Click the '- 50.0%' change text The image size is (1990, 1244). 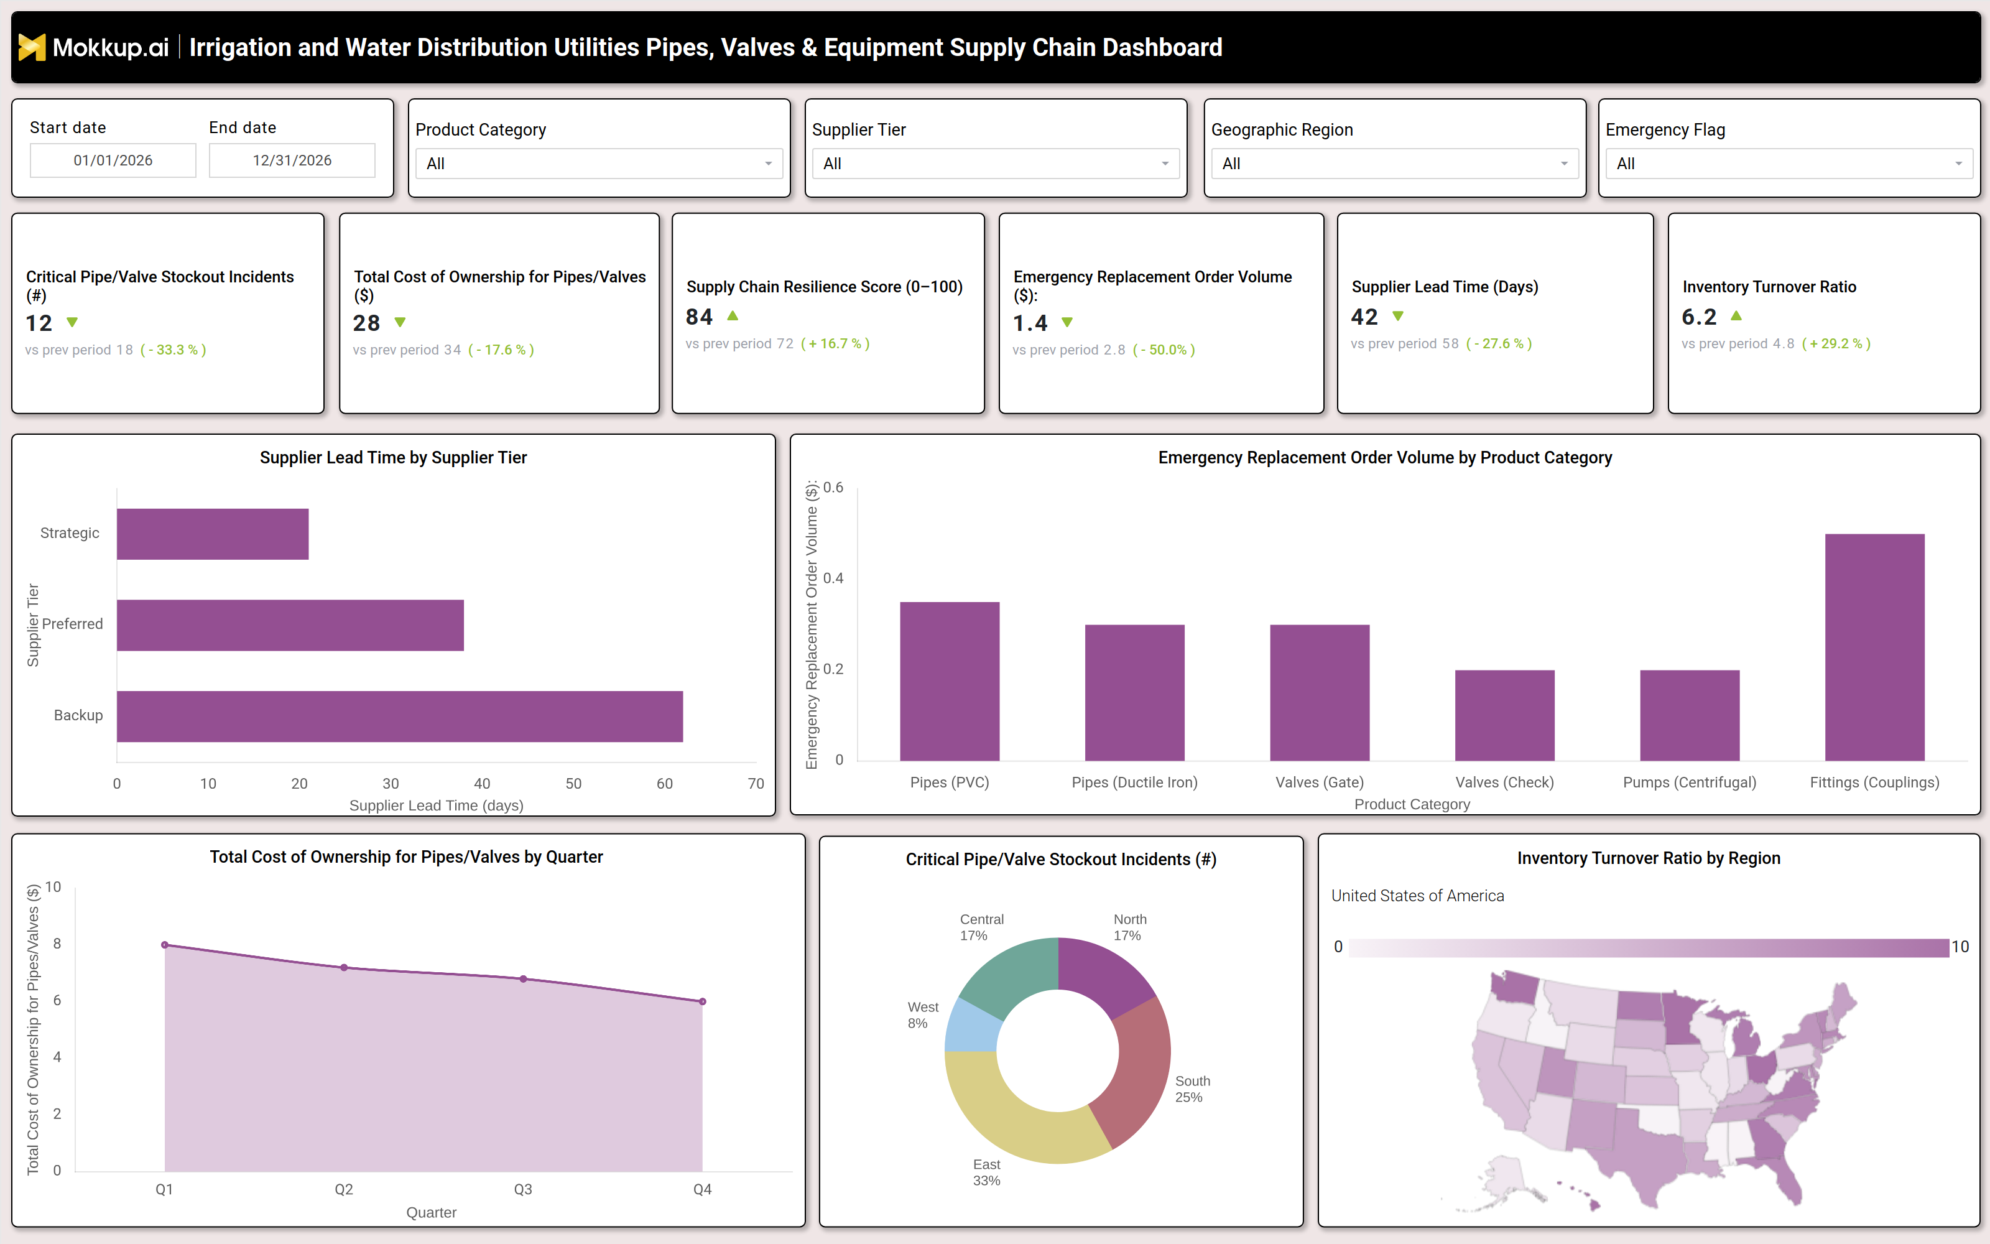coord(1164,350)
